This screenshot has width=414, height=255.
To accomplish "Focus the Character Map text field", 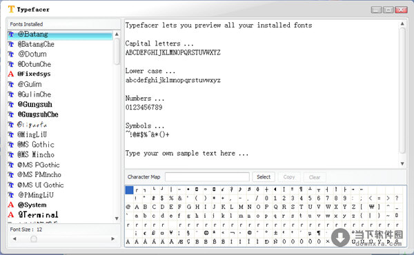I will tap(207, 177).
